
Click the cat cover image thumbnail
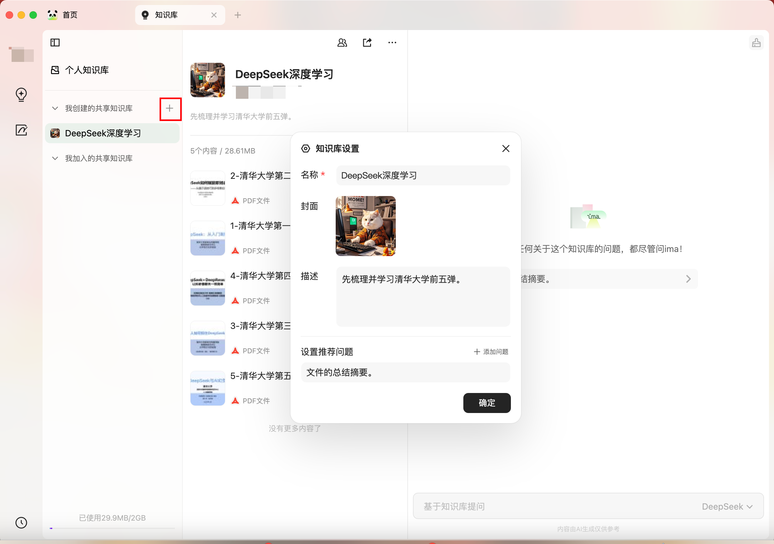pos(365,226)
